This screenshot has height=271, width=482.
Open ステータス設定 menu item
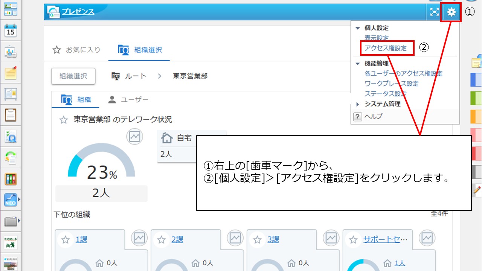(385, 94)
